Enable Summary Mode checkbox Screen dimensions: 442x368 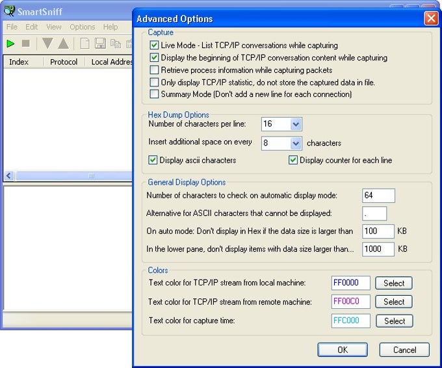click(x=154, y=94)
